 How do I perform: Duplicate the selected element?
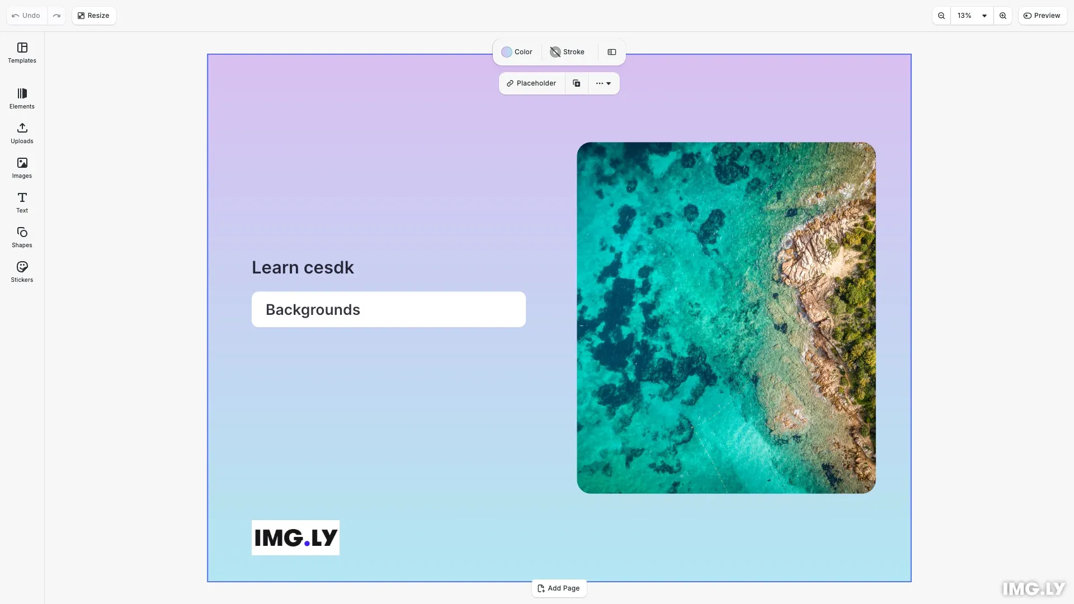click(576, 83)
